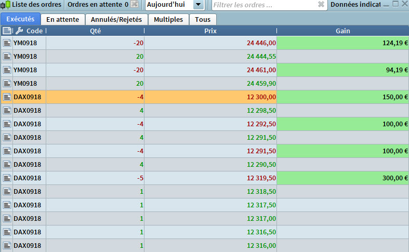Click price 12 292,50

261,124
